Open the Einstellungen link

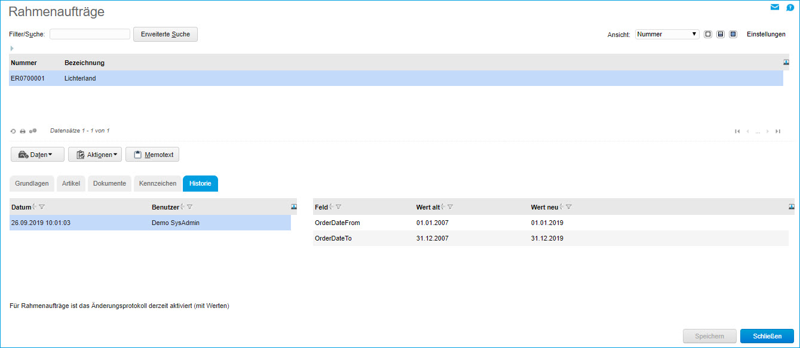point(766,35)
